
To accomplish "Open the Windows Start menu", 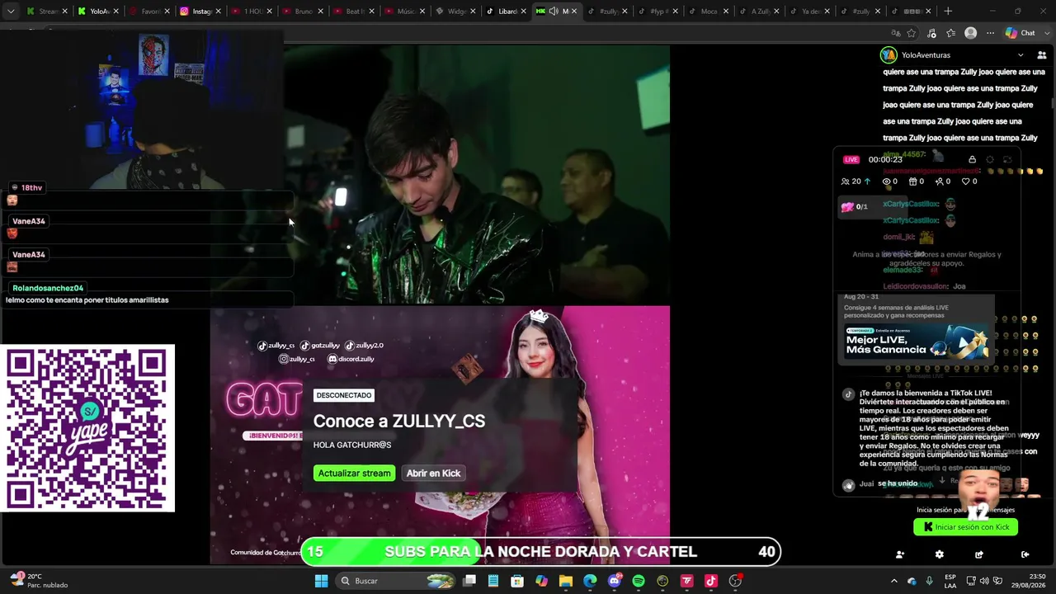I will click(322, 581).
